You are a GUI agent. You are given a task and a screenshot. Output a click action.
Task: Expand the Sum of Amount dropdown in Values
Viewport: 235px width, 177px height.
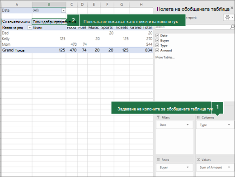coord(229,167)
